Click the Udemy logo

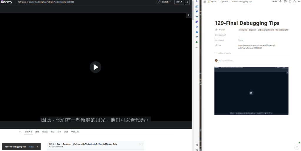coord(6,2)
